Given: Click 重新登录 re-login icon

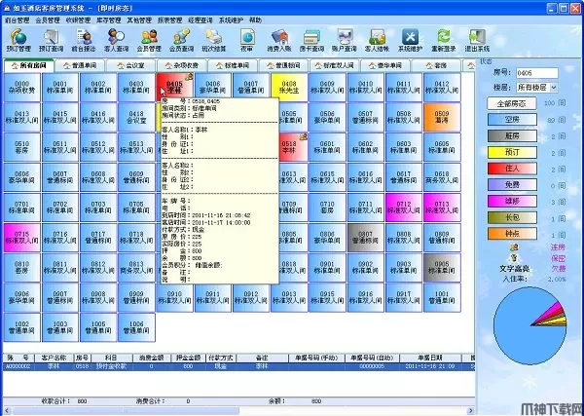Looking at the screenshot, I should [444, 40].
